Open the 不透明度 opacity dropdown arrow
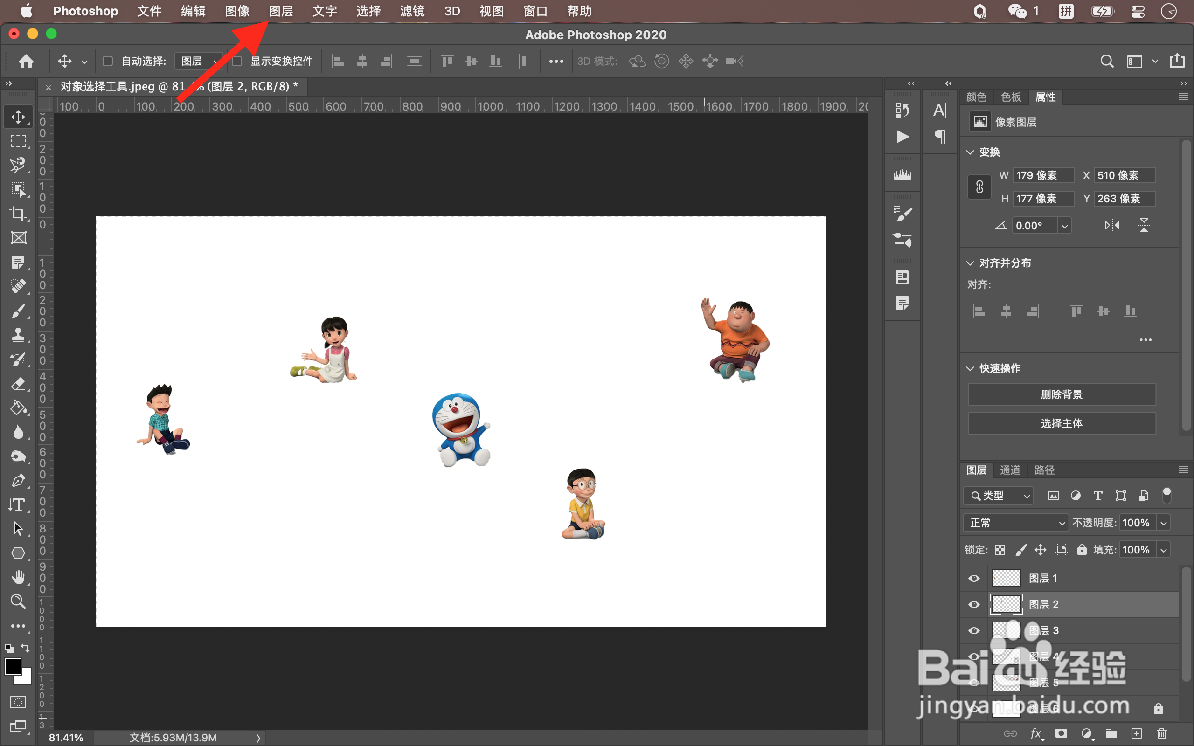The width and height of the screenshot is (1194, 746). (1163, 523)
